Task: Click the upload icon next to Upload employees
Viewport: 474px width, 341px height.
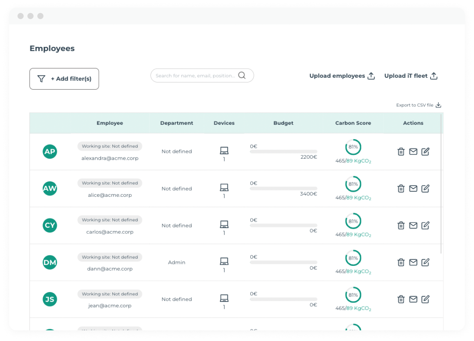Action: point(371,76)
